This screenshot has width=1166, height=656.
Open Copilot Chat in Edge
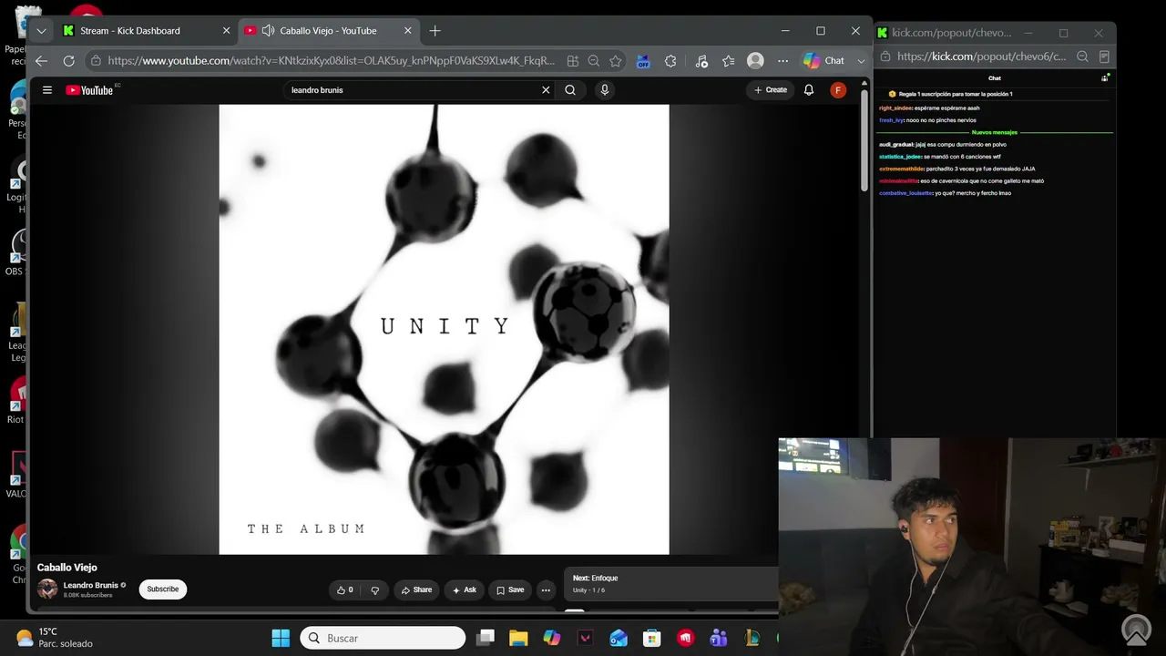coord(824,61)
